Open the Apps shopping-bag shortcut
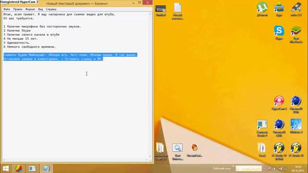 tap(279, 9)
